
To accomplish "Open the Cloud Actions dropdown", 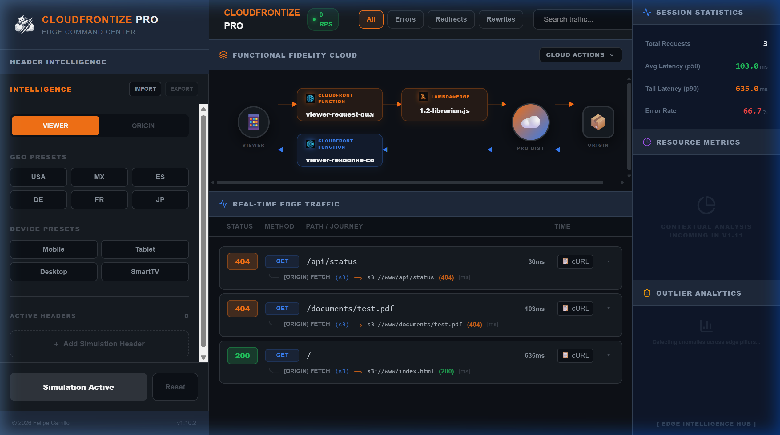I will [x=581, y=55].
